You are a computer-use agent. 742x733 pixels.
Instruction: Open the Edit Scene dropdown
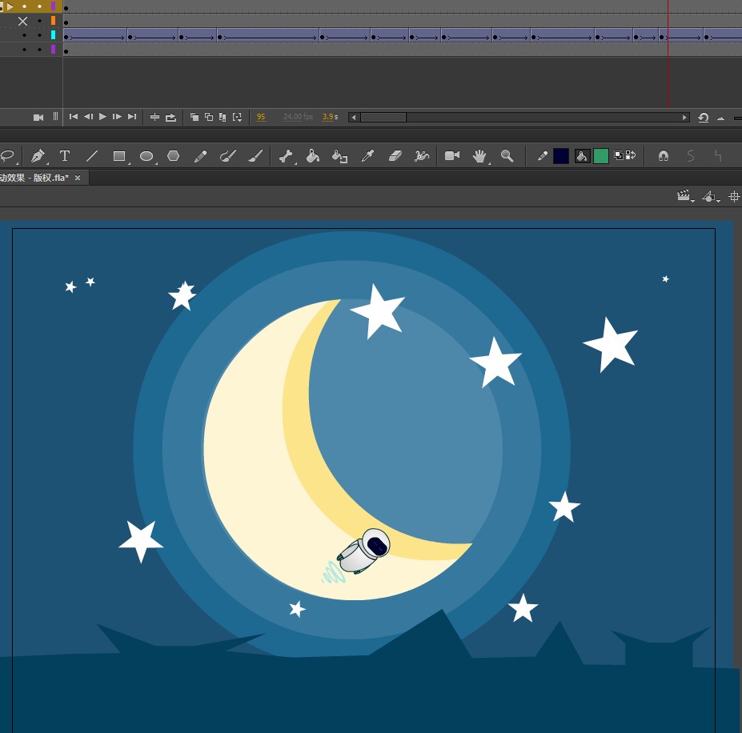click(684, 196)
